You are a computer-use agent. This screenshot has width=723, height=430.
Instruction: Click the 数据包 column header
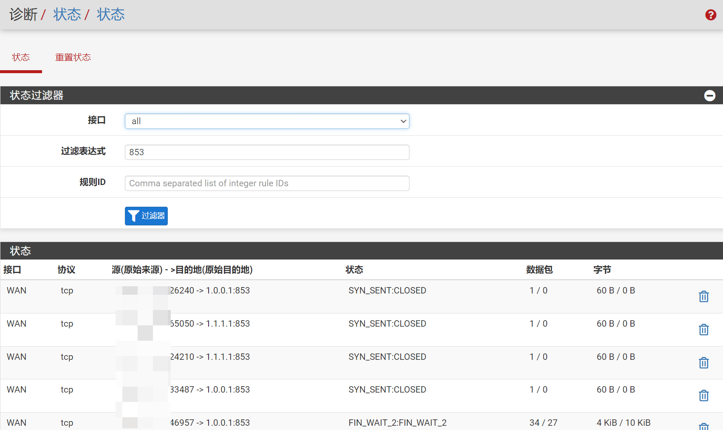(539, 270)
